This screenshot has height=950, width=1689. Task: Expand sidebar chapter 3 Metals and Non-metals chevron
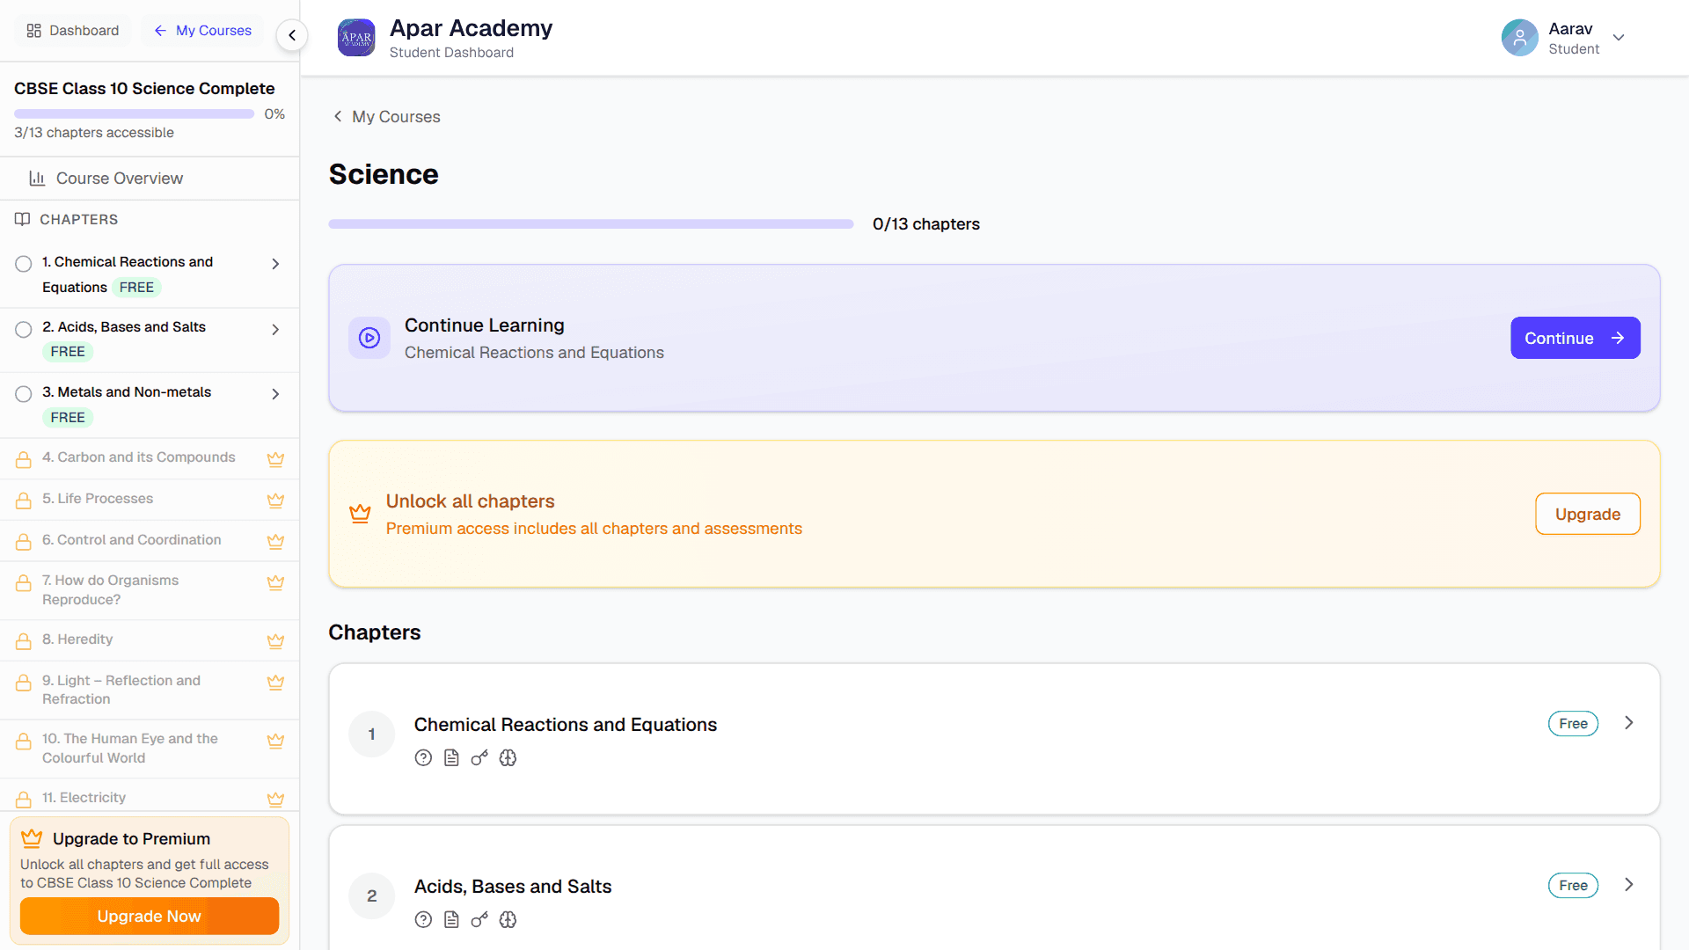coord(275,394)
